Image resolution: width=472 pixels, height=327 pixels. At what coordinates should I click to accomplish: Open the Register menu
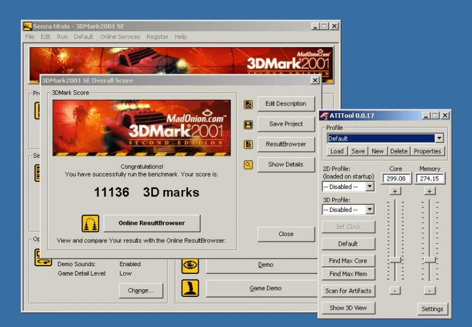157,37
